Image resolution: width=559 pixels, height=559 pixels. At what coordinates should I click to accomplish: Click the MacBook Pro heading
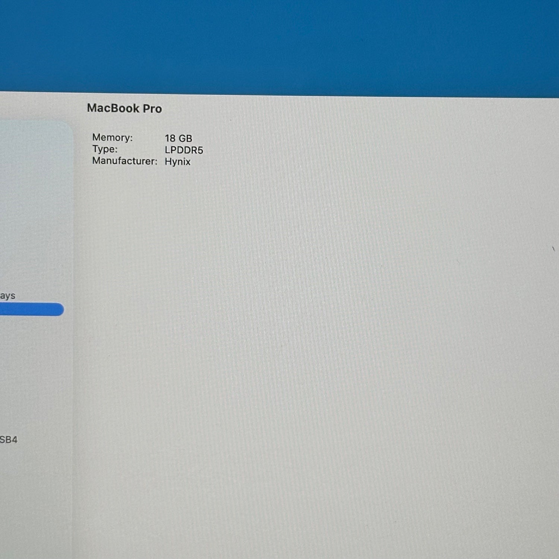(124, 108)
